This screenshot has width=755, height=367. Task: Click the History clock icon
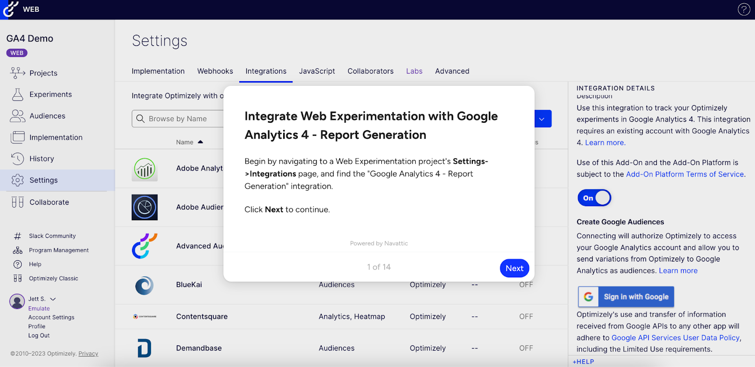click(x=17, y=158)
